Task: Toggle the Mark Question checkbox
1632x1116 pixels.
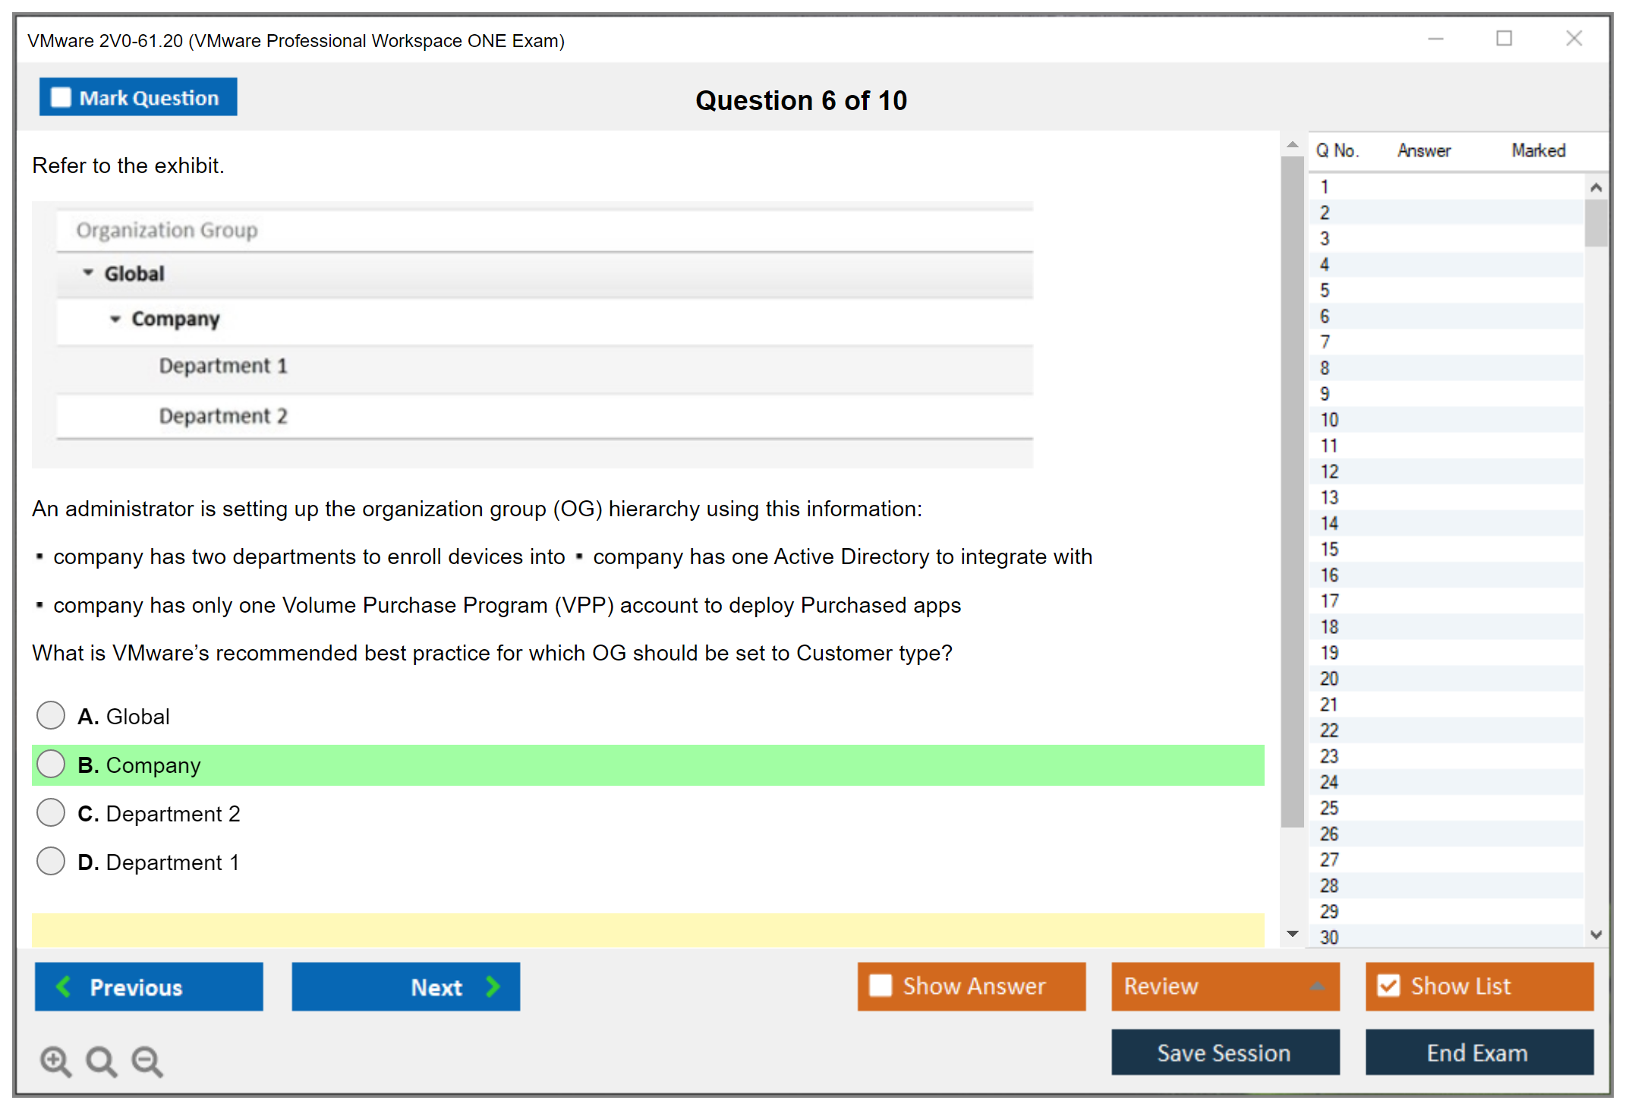Action: tap(61, 98)
